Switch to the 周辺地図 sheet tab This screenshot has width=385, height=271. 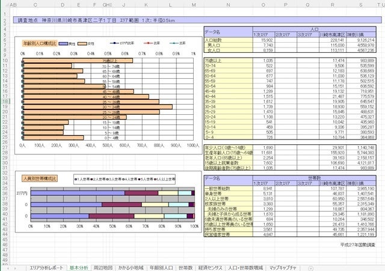tap(103, 267)
